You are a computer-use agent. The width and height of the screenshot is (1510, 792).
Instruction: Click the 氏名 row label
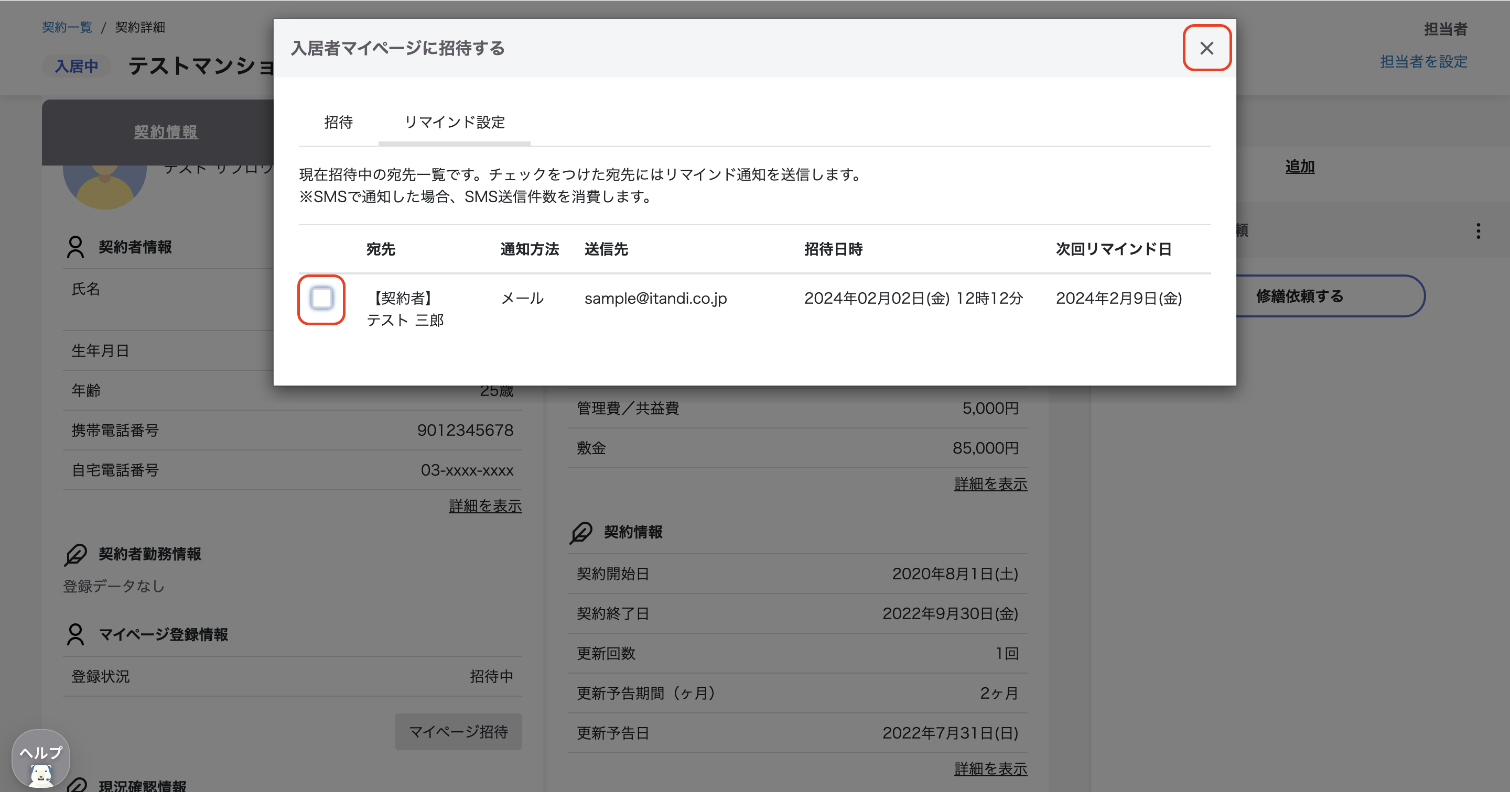pos(85,289)
